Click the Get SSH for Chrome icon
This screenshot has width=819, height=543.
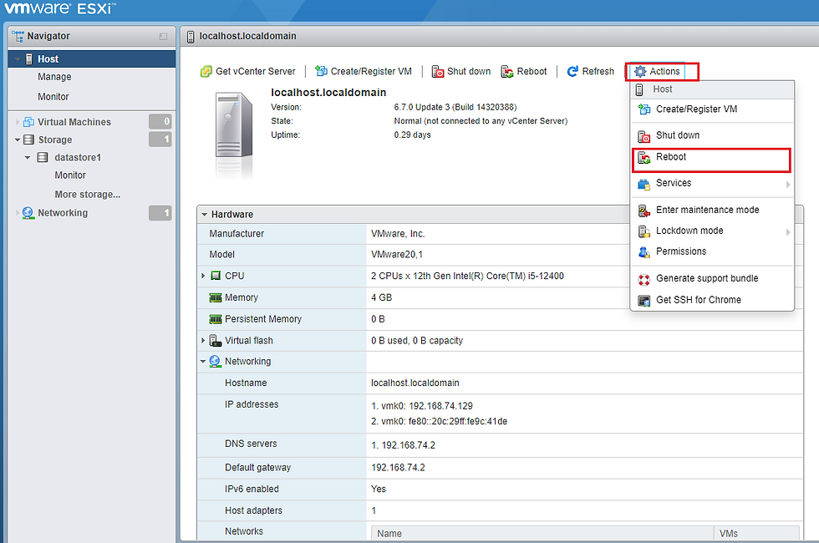pyautogui.click(x=644, y=300)
